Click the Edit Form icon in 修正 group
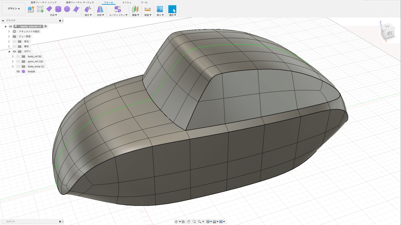This screenshot has width=401, height=225. point(88,9)
